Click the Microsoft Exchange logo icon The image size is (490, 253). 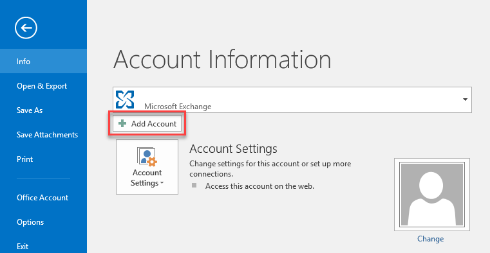125,100
